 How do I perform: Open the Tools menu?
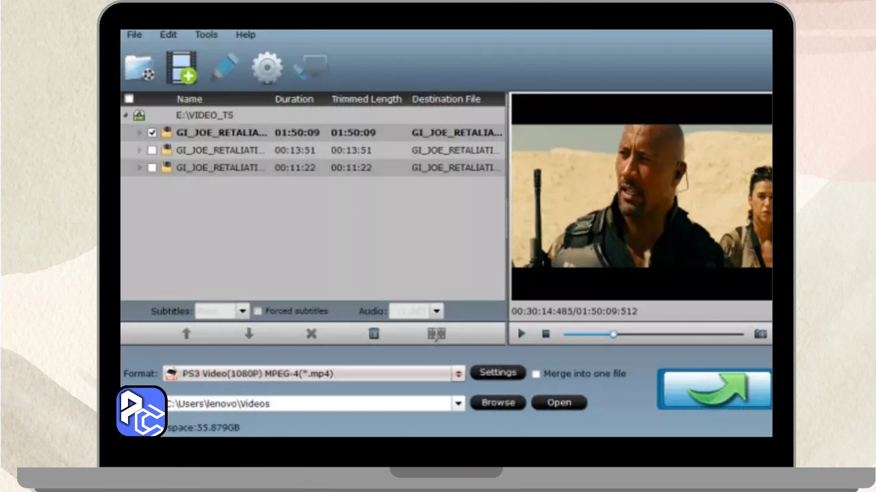point(206,35)
